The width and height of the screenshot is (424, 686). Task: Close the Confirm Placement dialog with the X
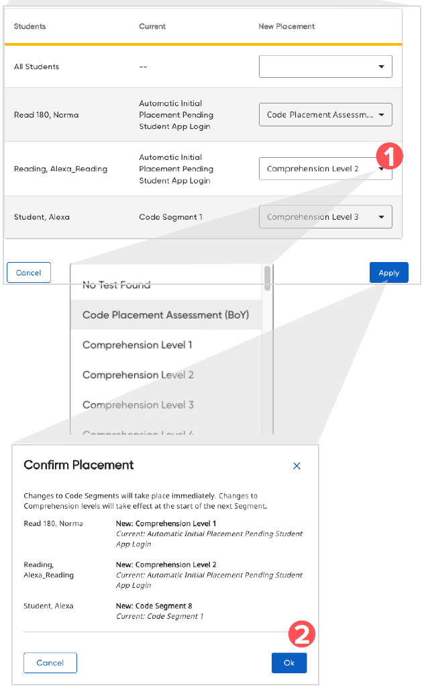[x=297, y=466]
